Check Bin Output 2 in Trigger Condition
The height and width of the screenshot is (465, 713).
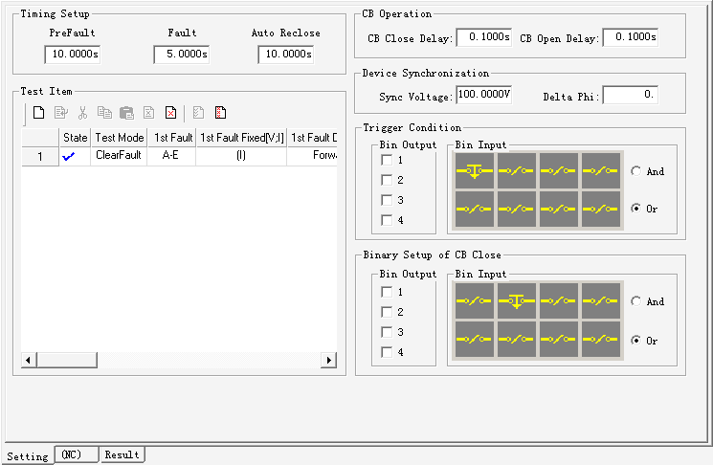pyautogui.click(x=387, y=180)
